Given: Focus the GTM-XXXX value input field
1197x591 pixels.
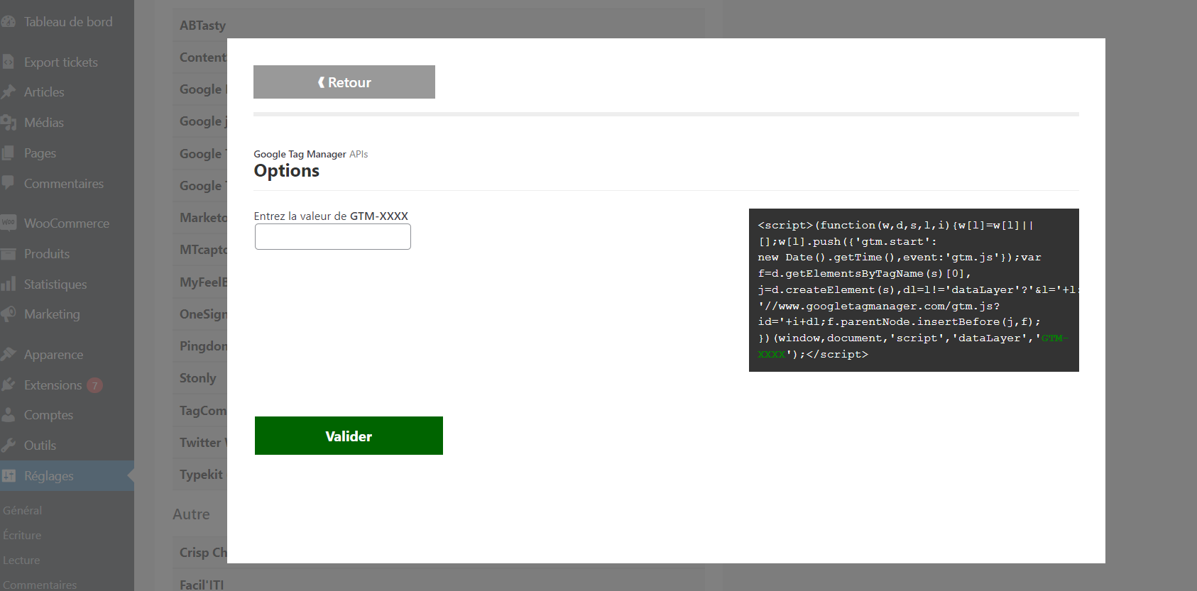Looking at the screenshot, I should click(332, 237).
